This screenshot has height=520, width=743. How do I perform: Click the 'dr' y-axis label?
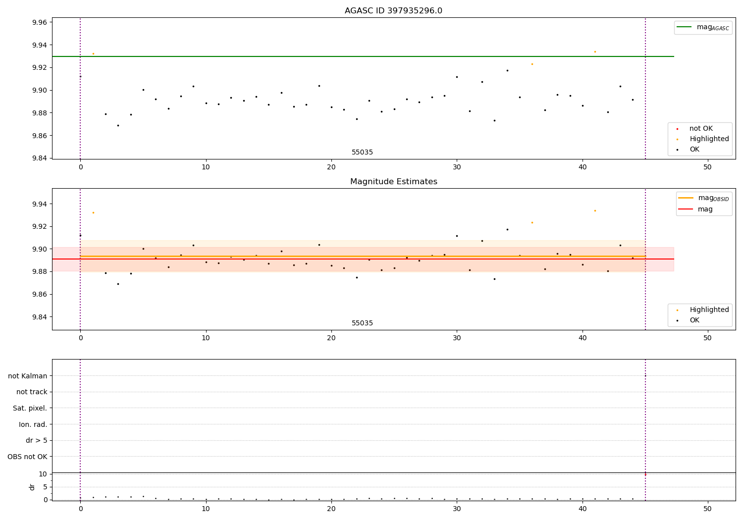pos(32,487)
